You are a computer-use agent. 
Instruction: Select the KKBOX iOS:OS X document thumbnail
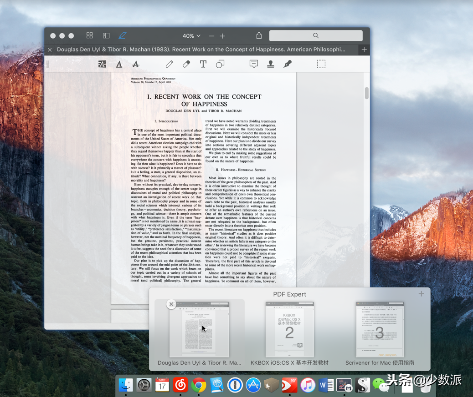click(x=290, y=330)
